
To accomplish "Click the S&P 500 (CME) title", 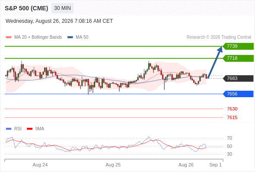I will coord(26,8).
